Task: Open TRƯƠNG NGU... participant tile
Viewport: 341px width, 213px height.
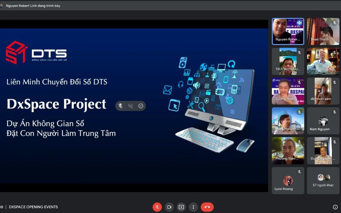Action: point(288,61)
